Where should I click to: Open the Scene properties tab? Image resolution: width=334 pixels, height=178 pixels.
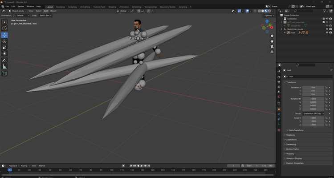tap(279, 92)
